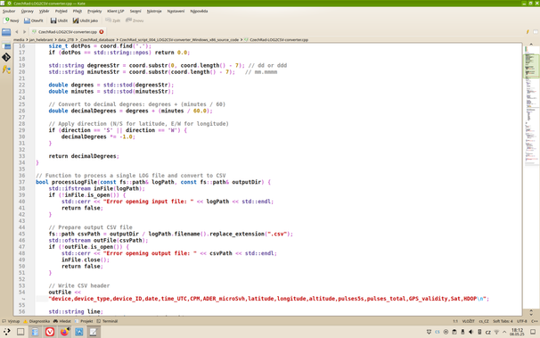The image size is (540, 338).
Task: Open the Výstup output panel
Action: [11, 321]
